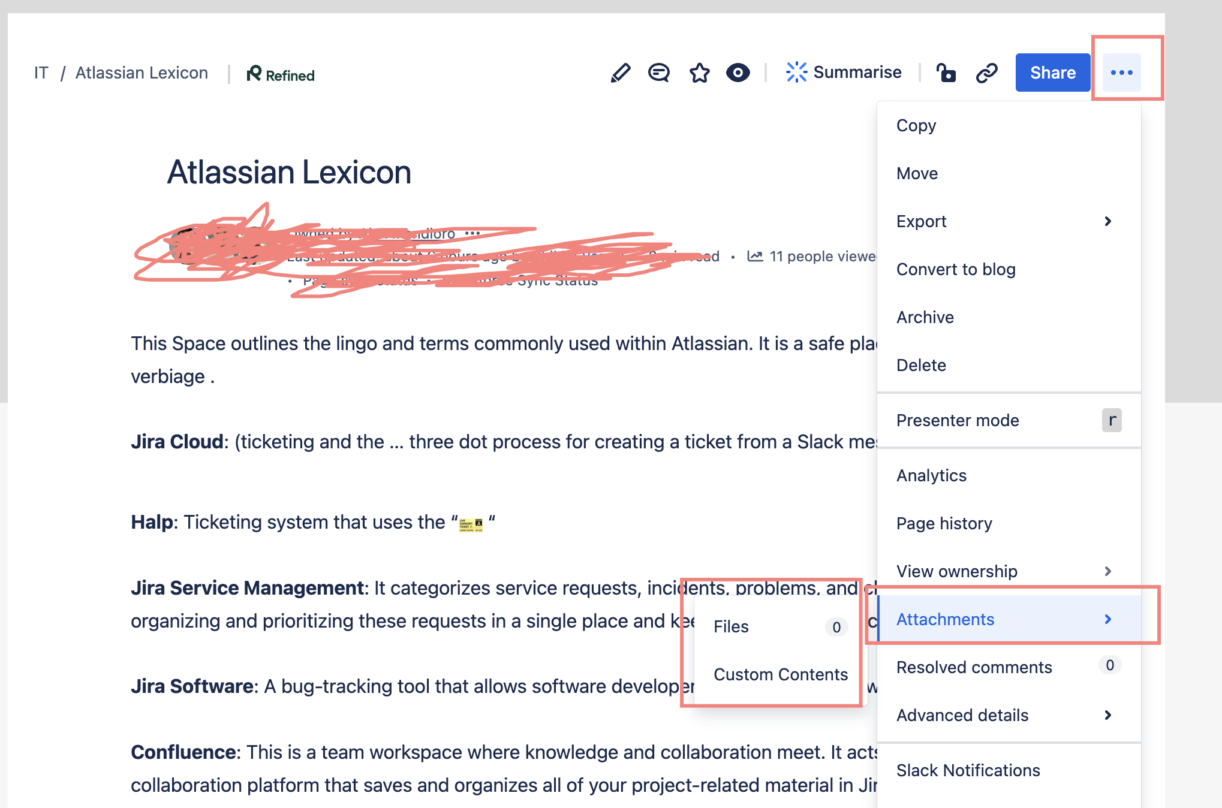Copy the page link using the link icon
1222x808 pixels.
(x=986, y=73)
